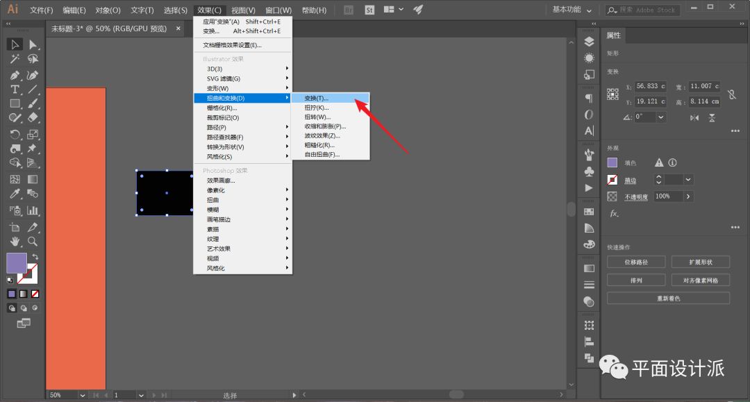Choose 变换(T)... in the submenu
The image size is (750, 402).
[317, 98]
